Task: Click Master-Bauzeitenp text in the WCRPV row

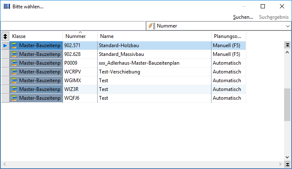Action: pyautogui.click(x=40, y=72)
